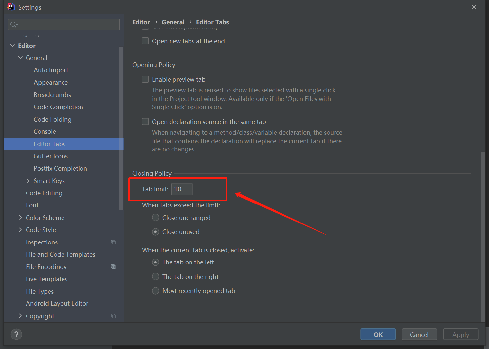The image size is (489, 349).
Task: Click the Cancel button
Action: click(x=419, y=334)
